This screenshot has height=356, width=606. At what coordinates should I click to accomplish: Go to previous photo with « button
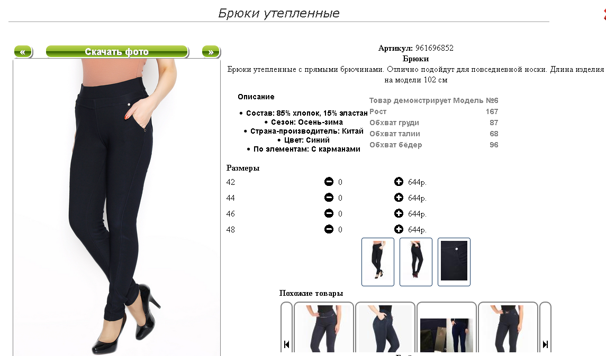(x=23, y=52)
